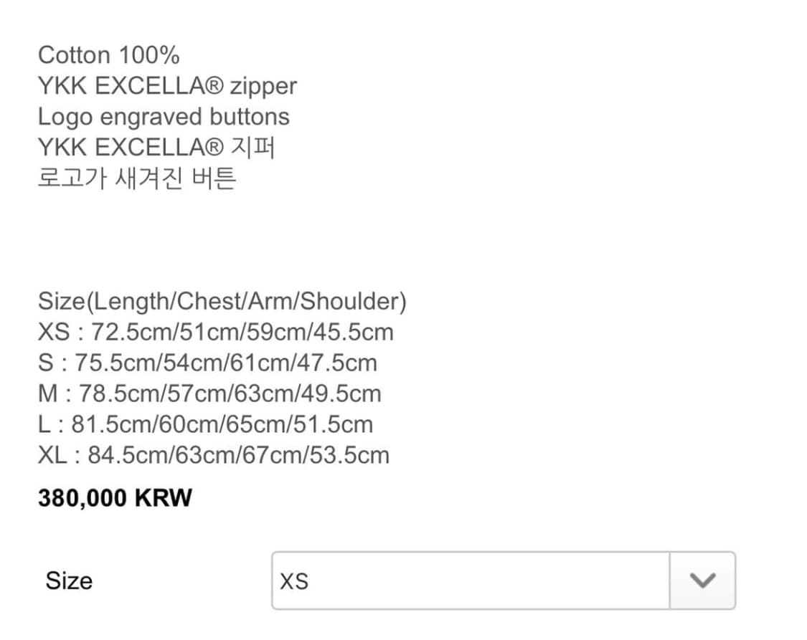Click the S size measurement line

(x=208, y=363)
